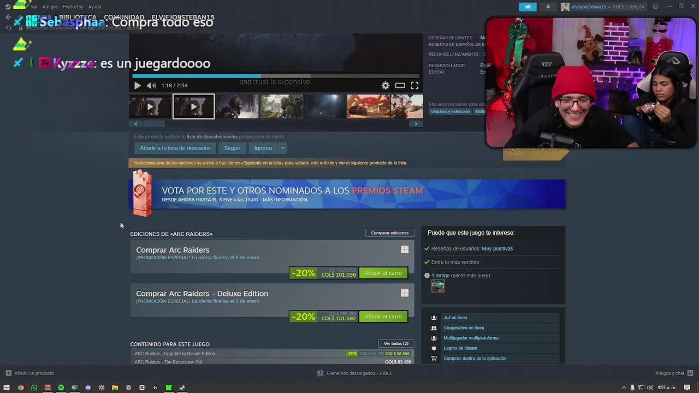This screenshot has width=699, height=393.
Task: Open announcements megaphone button
Action: click(528, 7)
